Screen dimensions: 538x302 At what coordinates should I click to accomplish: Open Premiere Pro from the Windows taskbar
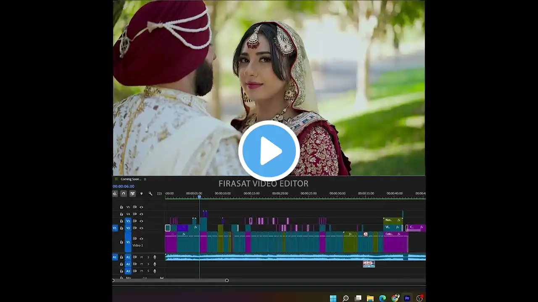pyautogui.click(x=407, y=298)
